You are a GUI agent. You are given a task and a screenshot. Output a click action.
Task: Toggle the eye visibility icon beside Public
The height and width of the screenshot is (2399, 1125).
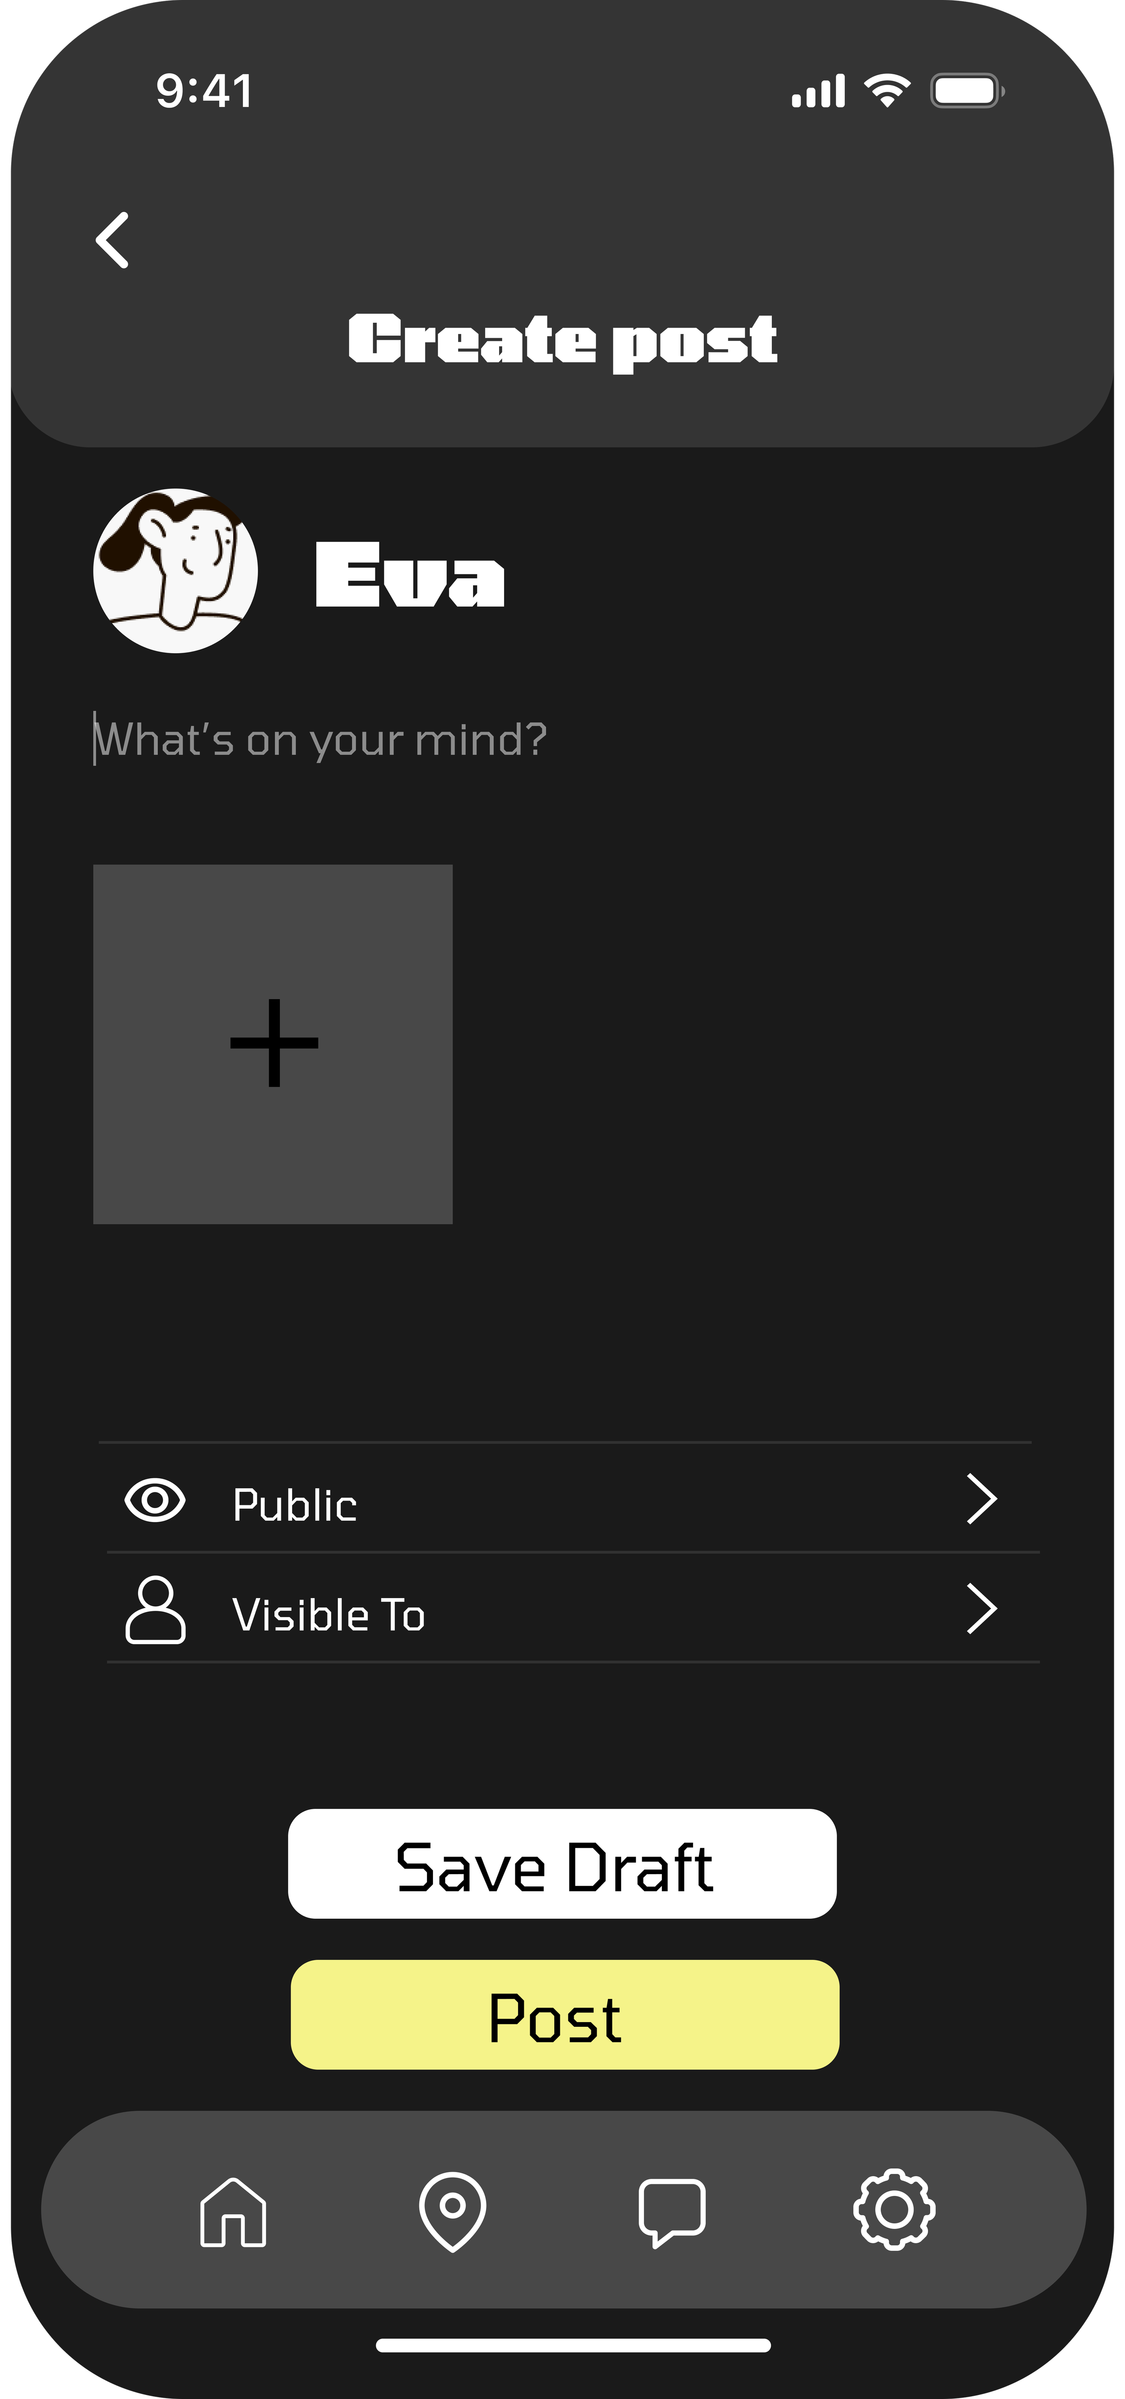[156, 1500]
